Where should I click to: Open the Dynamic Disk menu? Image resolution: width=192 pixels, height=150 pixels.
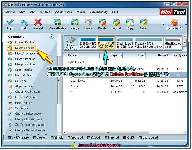tap(63, 12)
